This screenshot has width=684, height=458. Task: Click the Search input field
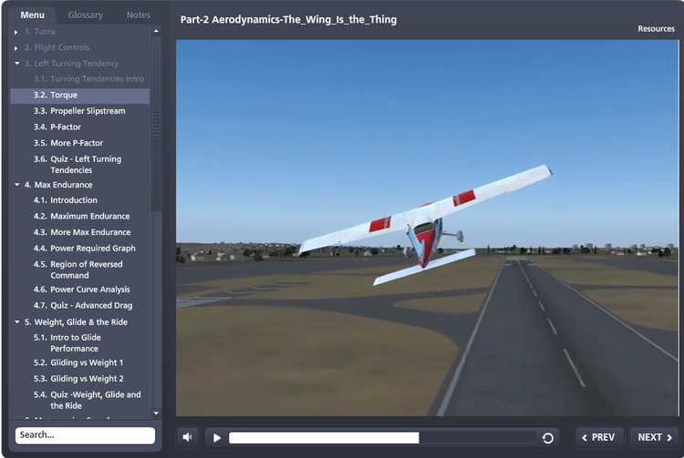click(x=85, y=435)
